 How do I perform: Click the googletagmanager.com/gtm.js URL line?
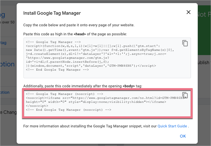coord(68,58)
